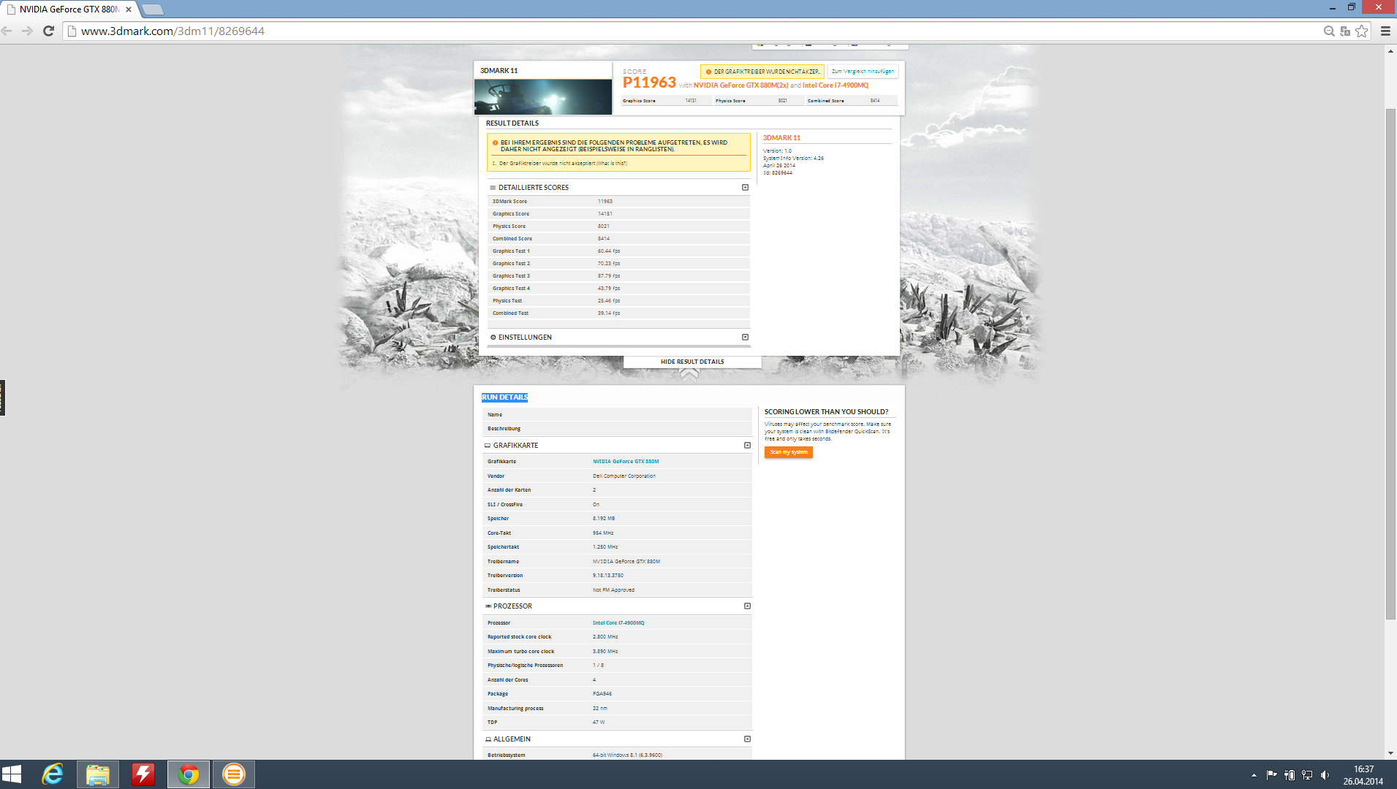
Task: Close the NVIDIA GeForce GTX 880M tab
Action: 129,9
